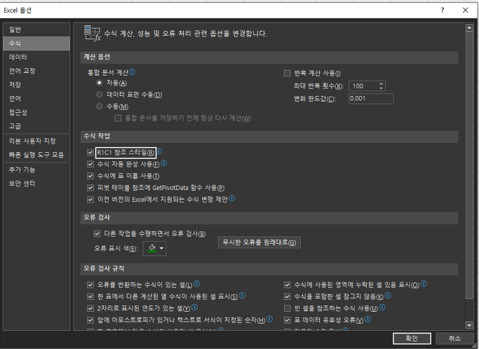Open 추가 기능 category
Viewport: 479px width, 349px height.
[x=36, y=170]
